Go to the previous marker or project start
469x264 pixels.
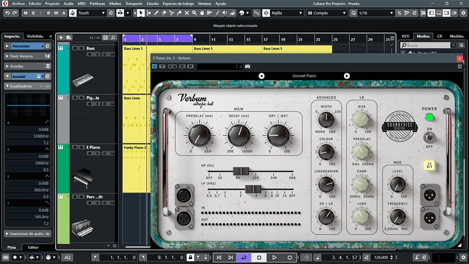coord(219,257)
